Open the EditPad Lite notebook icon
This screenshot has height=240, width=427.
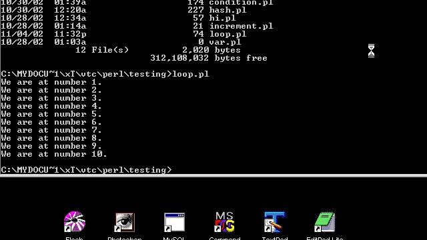324,222
